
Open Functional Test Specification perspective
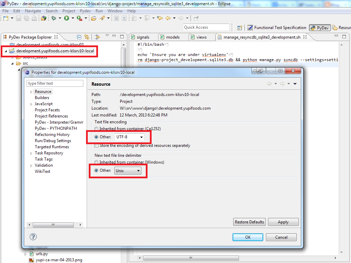coord(277,28)
